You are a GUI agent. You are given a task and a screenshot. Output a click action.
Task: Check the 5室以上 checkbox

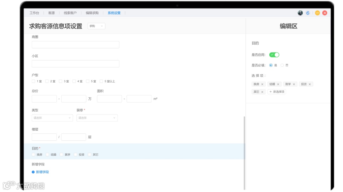pos(101,81)
